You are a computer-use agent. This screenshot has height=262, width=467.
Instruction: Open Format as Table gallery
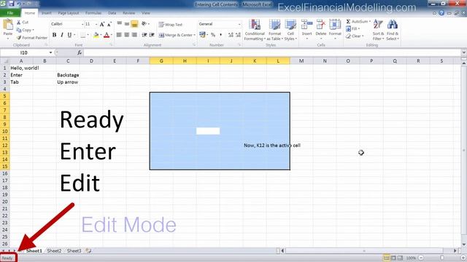tap(274, 30)
